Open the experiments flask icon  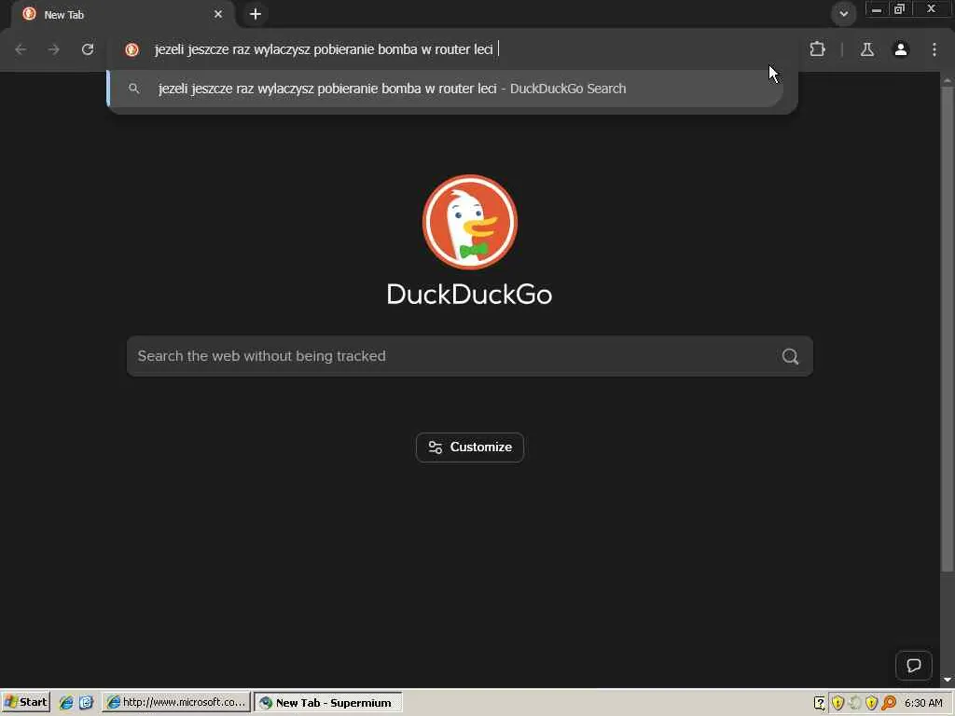point(867,49)
